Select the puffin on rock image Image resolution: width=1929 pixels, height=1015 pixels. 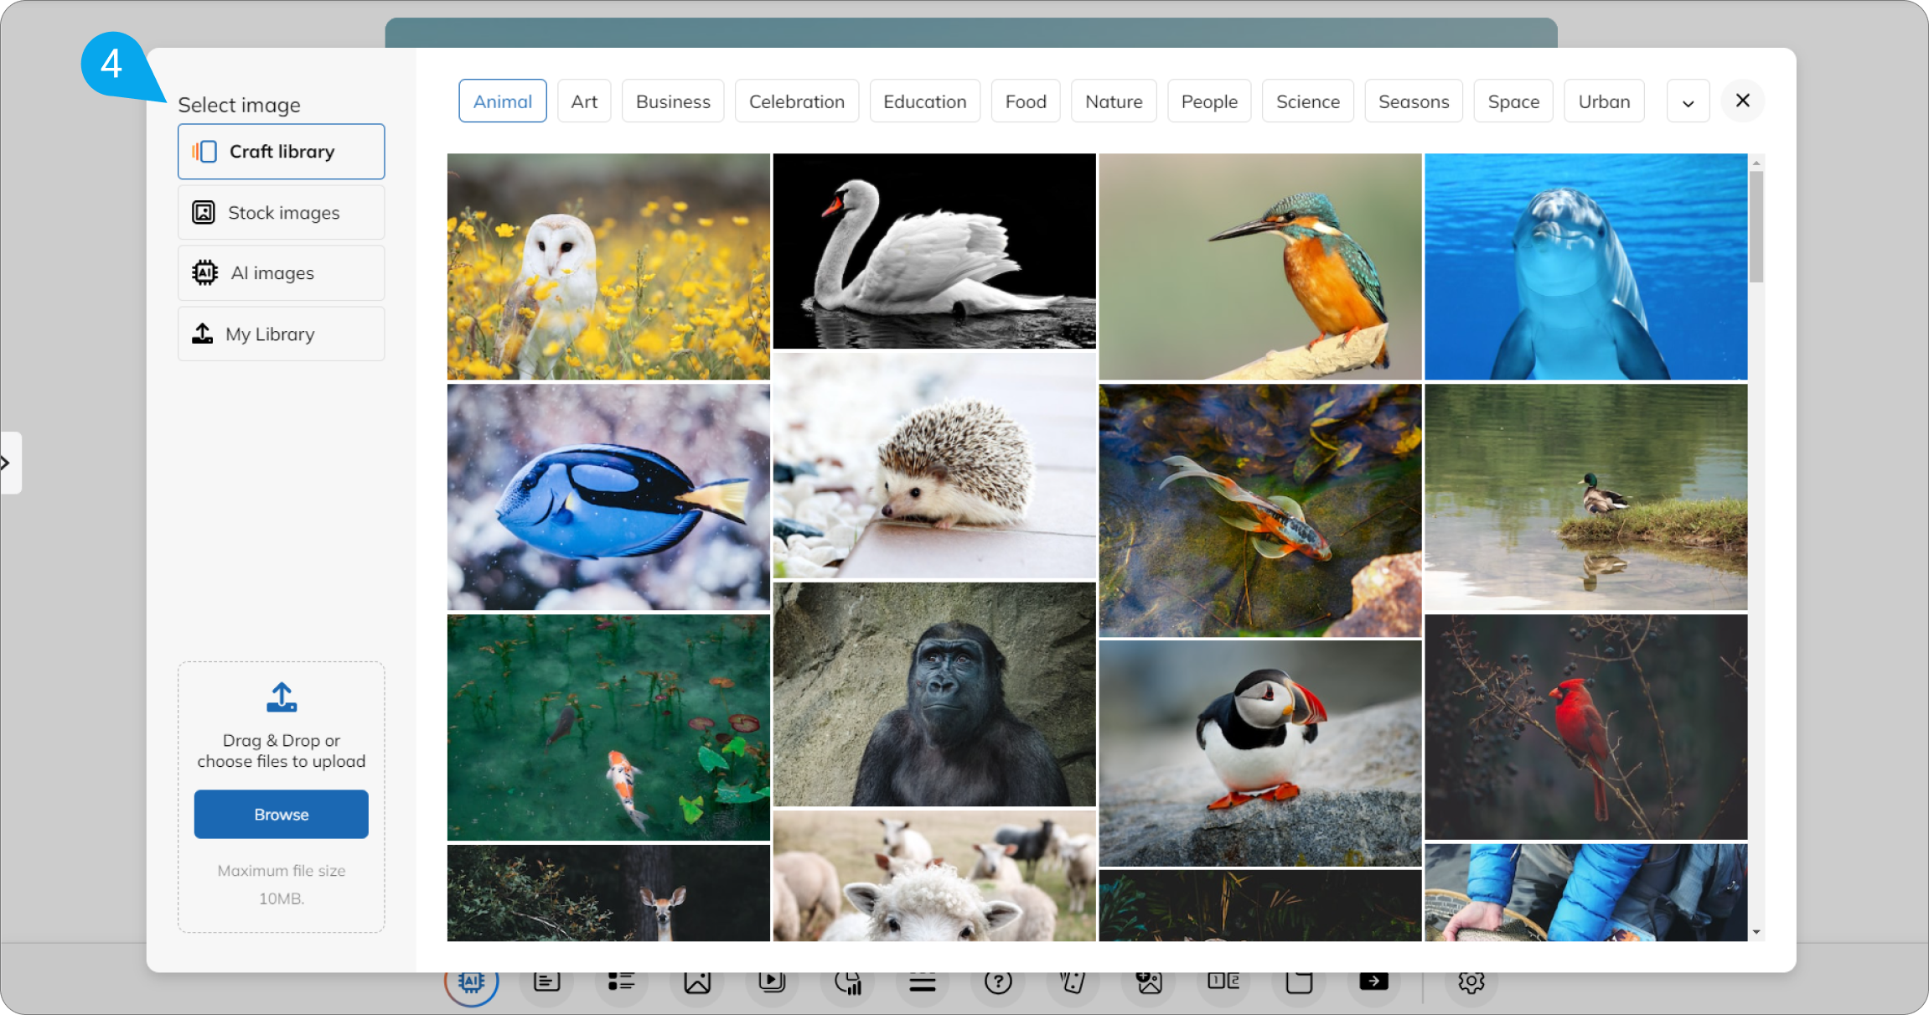coord(1260,753)
